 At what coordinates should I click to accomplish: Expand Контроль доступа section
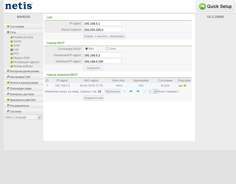(22, 94)
